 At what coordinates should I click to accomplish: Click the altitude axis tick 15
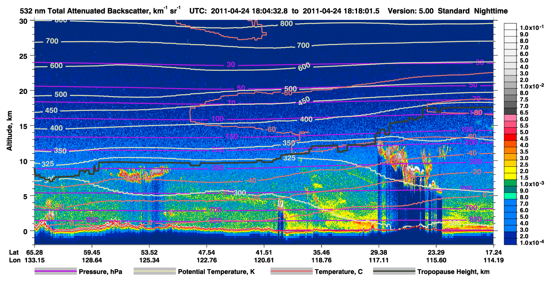pyautogui.click(x=24, y=126)
